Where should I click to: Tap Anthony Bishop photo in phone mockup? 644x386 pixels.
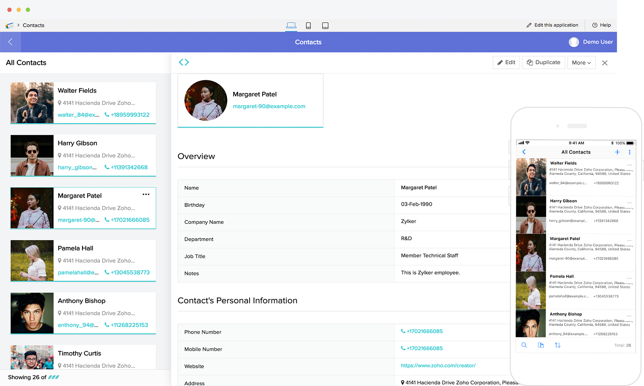531,323
